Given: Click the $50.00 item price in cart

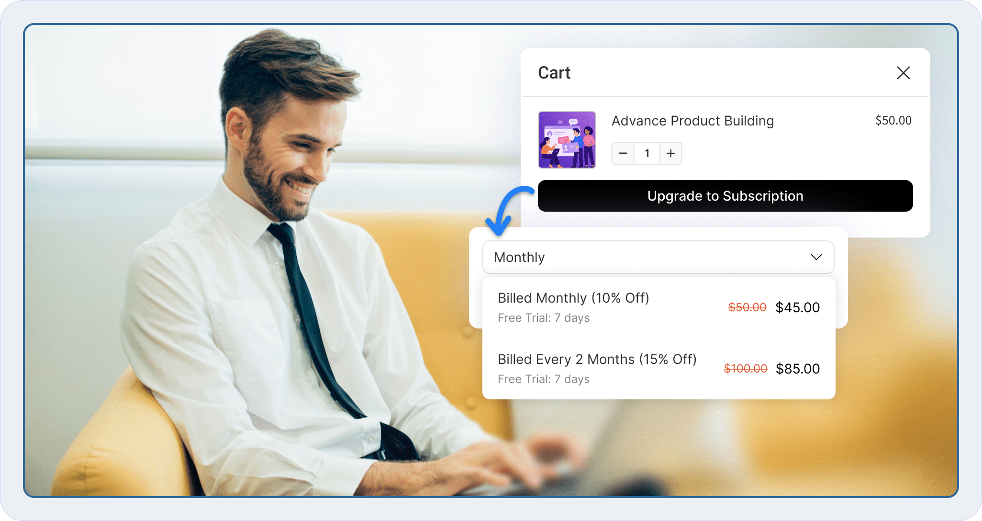Looking at the screenshot, I should pyautogui.click(x=893, y=121).
